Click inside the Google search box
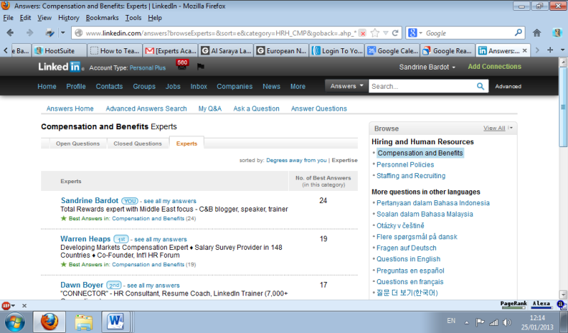Image resolution: width=568 pixels, height=333 pixels. (x=469, y=33)
